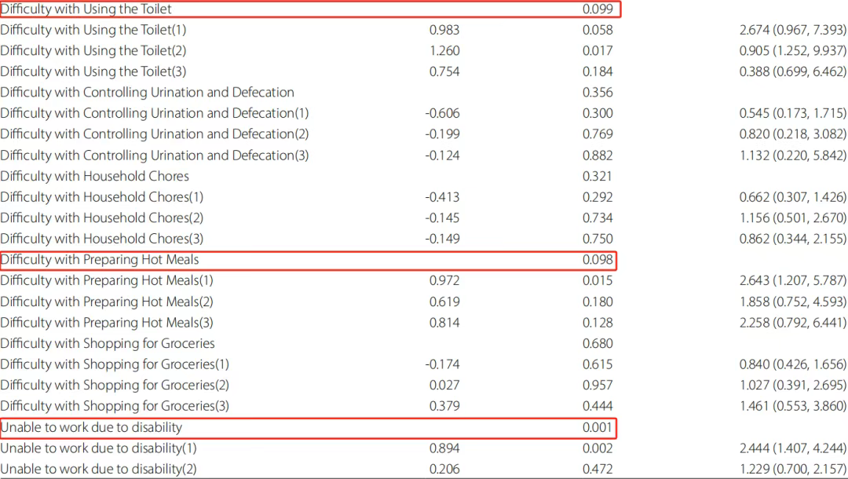Viewport: 848px width, 479px height.
Task: Click the label 'Difficulty with Household Chores(1)'
Action: point(101,197)
